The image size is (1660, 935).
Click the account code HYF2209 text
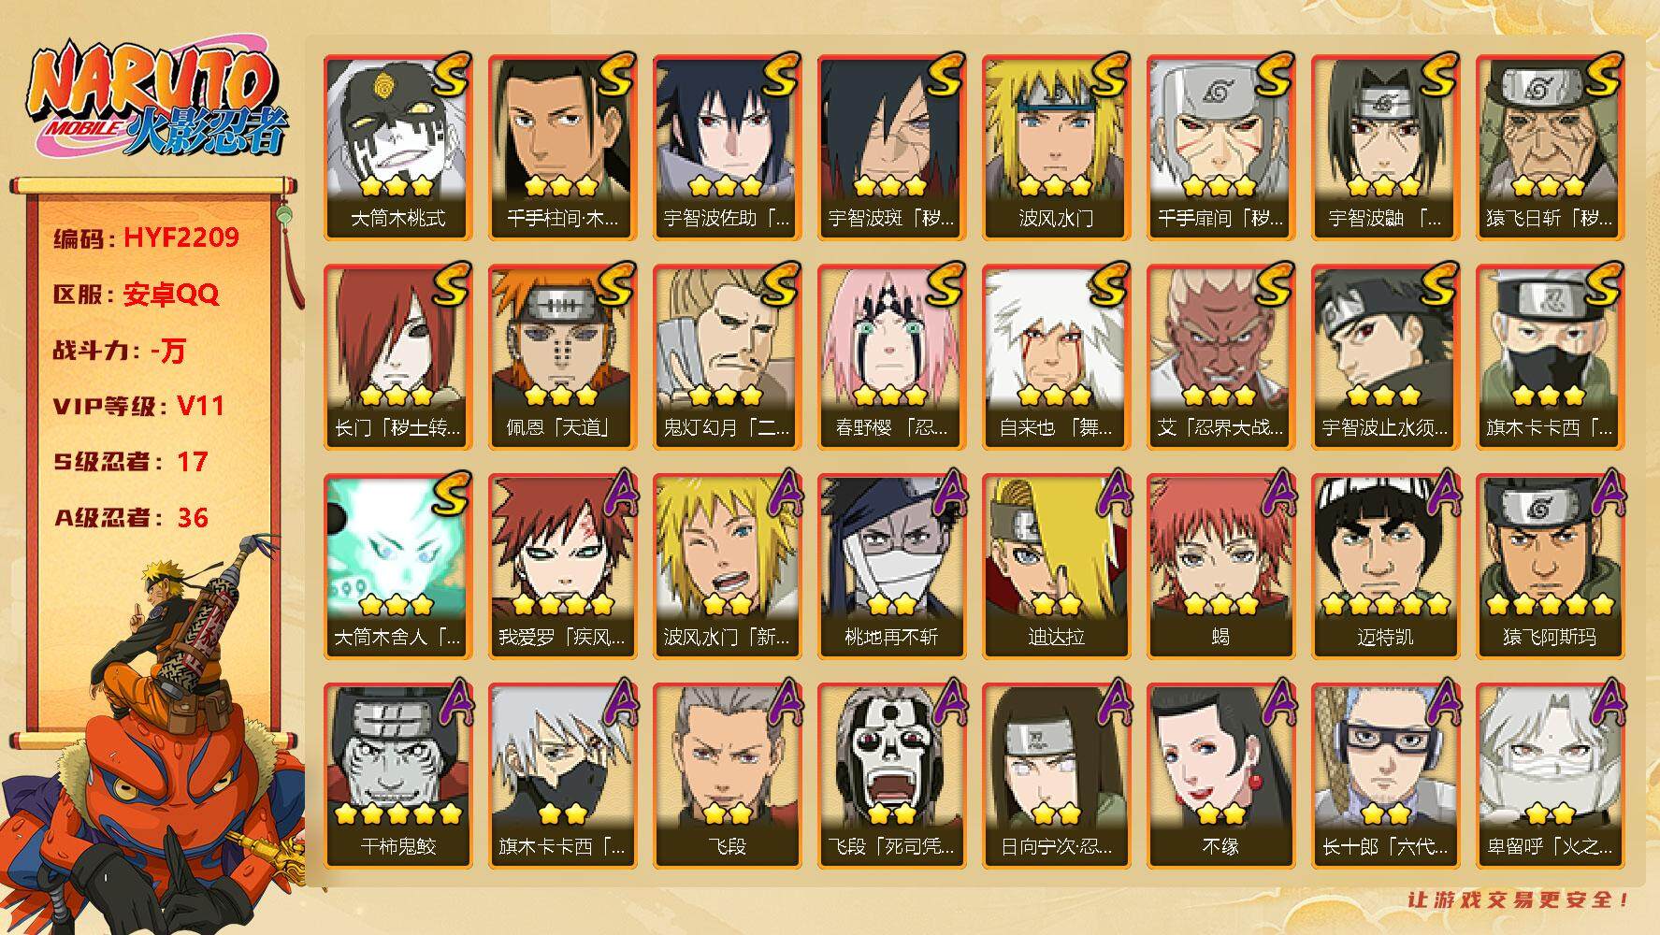tap(181, 237)
